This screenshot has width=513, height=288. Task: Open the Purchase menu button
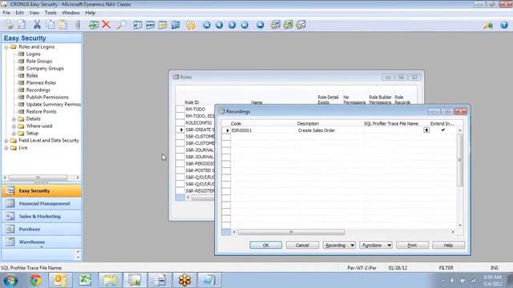[x=41, y=229]
